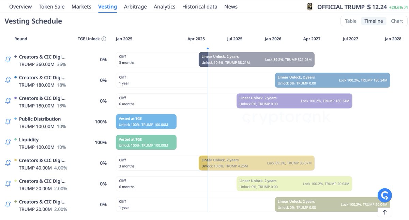The width and height of the screenshot is (409, 220).
Task: Click linear unlock bar locking TRUMP 35.67M
Action: pyautogui.click(x=257, y=163)
